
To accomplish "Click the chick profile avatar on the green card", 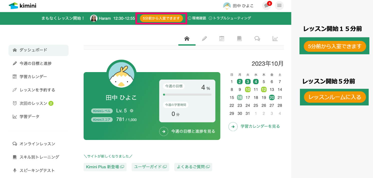I will coord(121,75).
